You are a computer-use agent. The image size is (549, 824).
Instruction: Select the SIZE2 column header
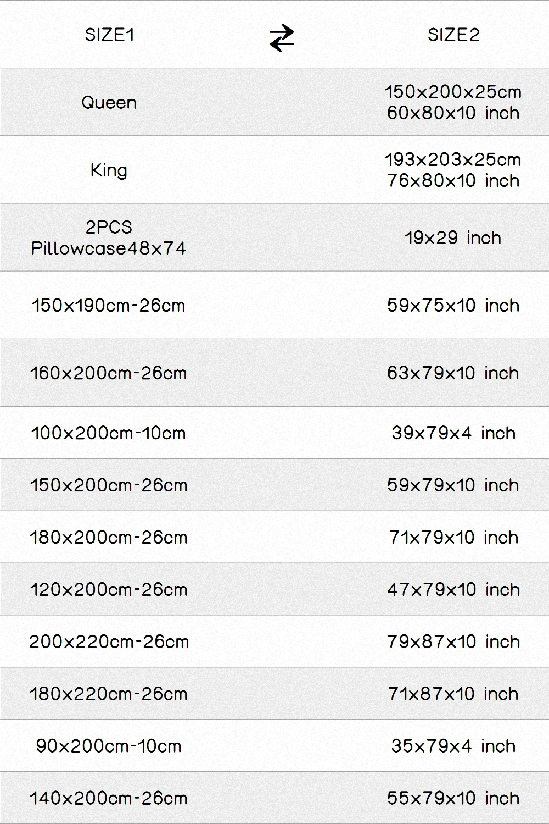[x=453, y=35]
